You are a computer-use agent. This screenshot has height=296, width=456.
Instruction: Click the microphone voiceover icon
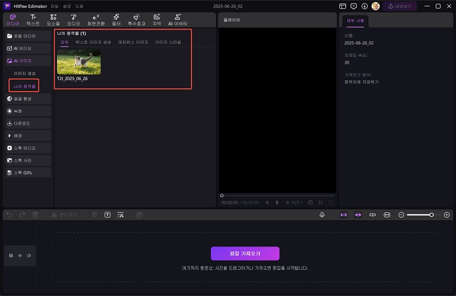322,215
